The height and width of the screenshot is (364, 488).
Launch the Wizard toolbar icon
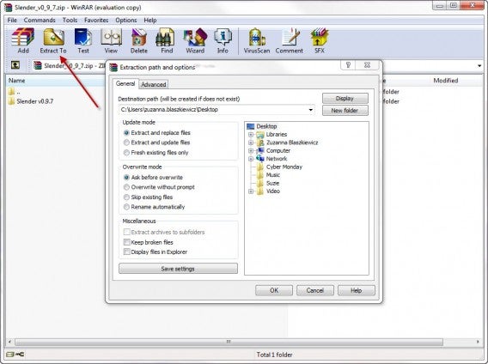(x=195, y=40)
